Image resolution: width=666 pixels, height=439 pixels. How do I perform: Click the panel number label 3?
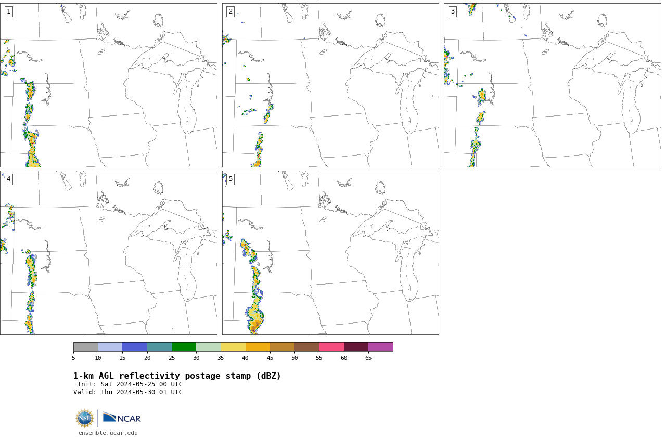(452, 11)
